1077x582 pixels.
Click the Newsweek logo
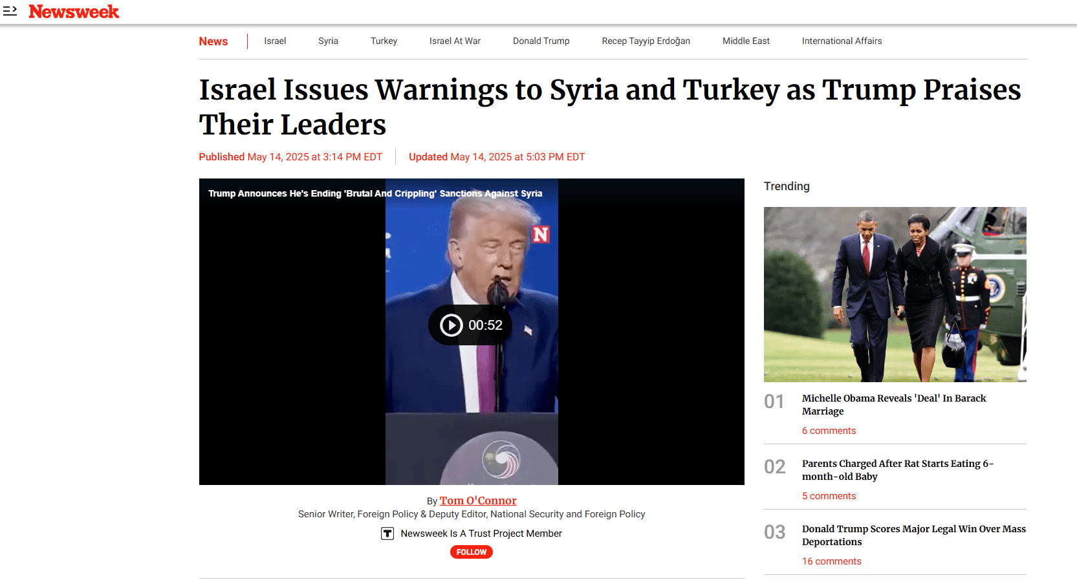click(74, 12)
